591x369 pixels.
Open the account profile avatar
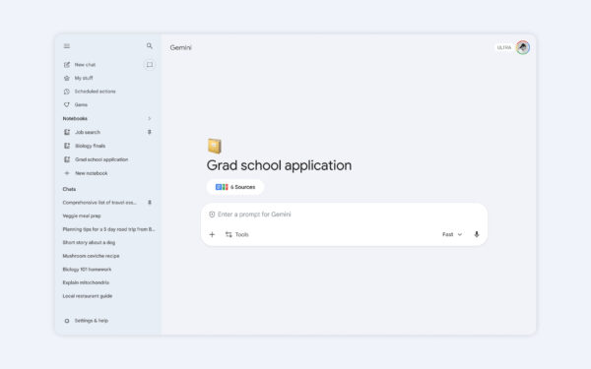[x=523, y=47]
